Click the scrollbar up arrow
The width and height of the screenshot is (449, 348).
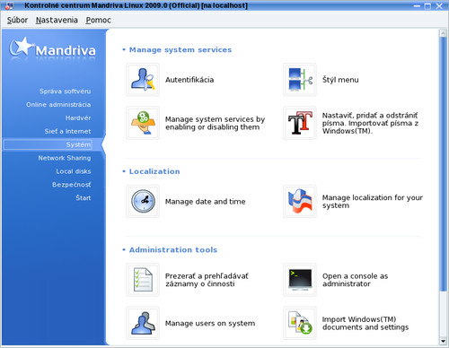pyautogui.click(x=443, y=33)
